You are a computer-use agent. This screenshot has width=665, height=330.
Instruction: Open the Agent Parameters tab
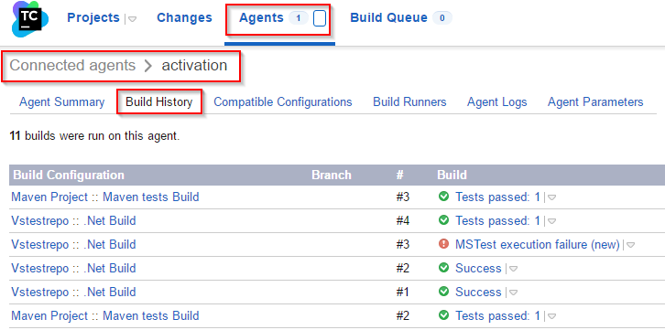[595, 102]
